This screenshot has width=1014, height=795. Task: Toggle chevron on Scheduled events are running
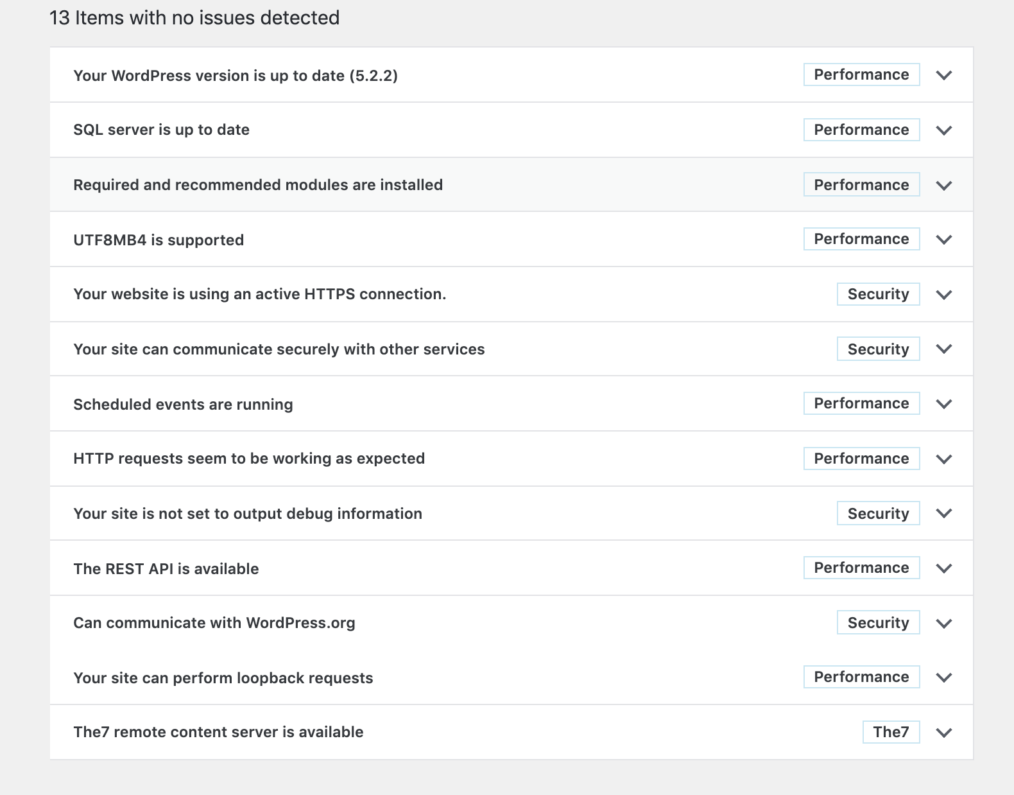coord(943,404)
